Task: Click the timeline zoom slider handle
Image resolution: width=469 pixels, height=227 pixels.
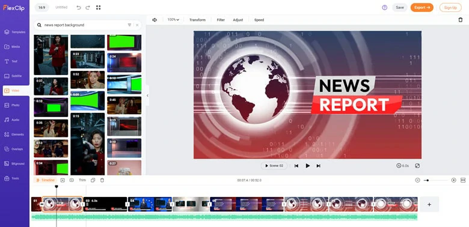Action: point(428,180)
